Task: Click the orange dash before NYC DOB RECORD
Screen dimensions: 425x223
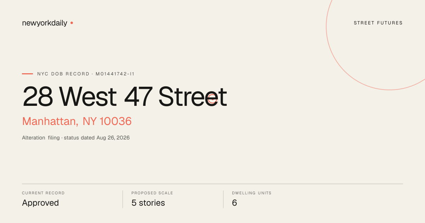Action: [x=27, y=74]
